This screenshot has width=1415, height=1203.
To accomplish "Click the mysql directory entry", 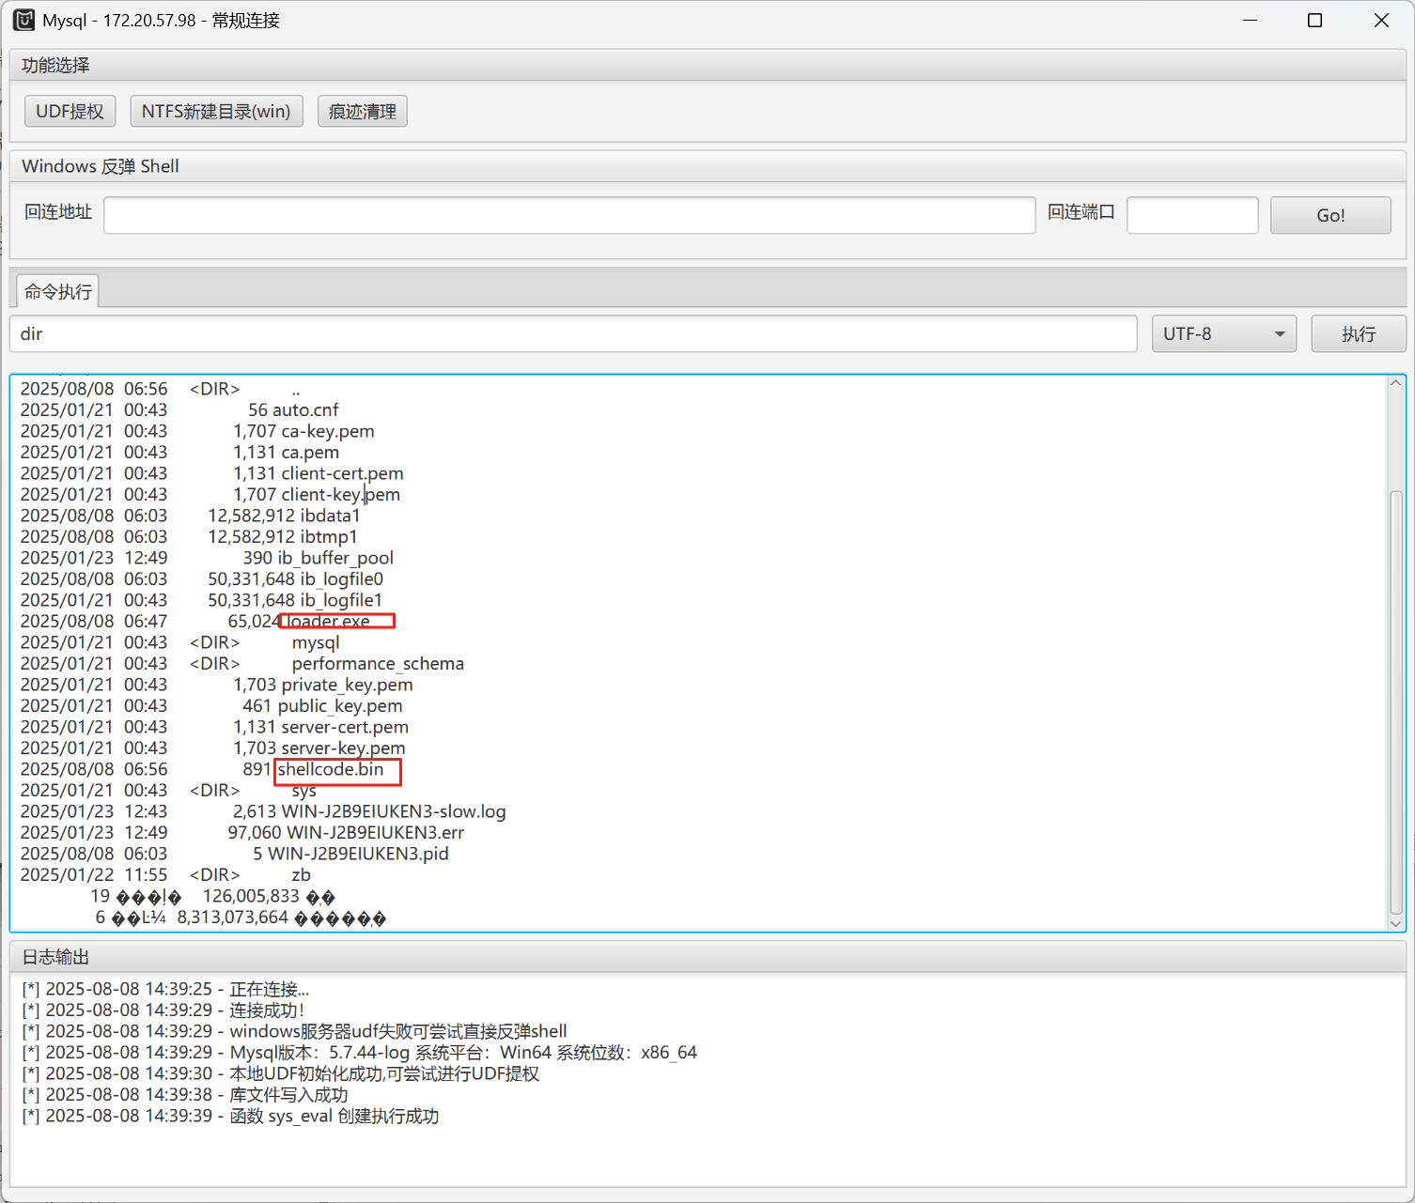I will point(316,642).
